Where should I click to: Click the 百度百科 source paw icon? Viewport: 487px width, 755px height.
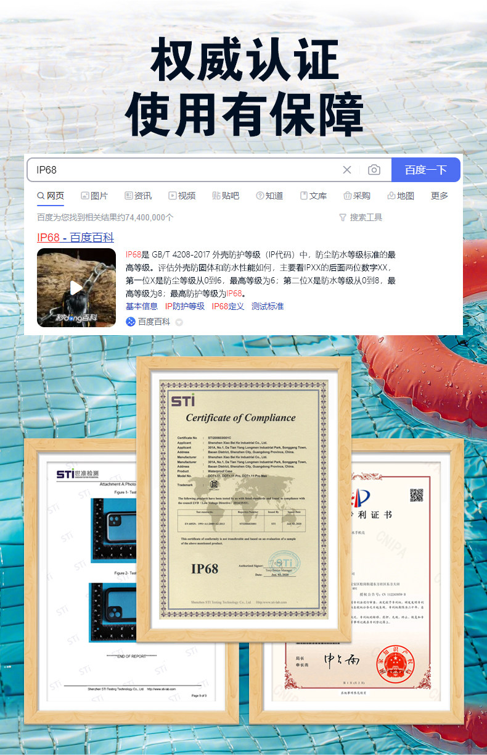pos(131,322)
